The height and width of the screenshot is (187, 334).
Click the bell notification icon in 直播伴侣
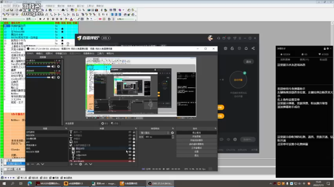(x=246, y=48)
